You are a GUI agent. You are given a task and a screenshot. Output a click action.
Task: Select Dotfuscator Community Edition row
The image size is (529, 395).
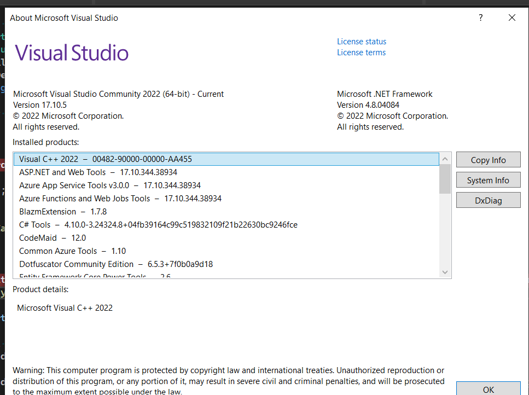[x=226, y=264]
